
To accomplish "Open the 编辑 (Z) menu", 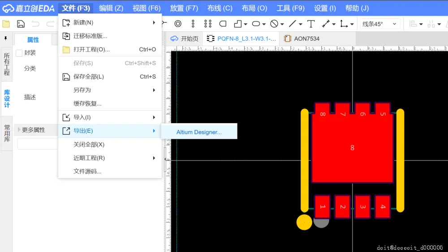I will pos(111,8).
